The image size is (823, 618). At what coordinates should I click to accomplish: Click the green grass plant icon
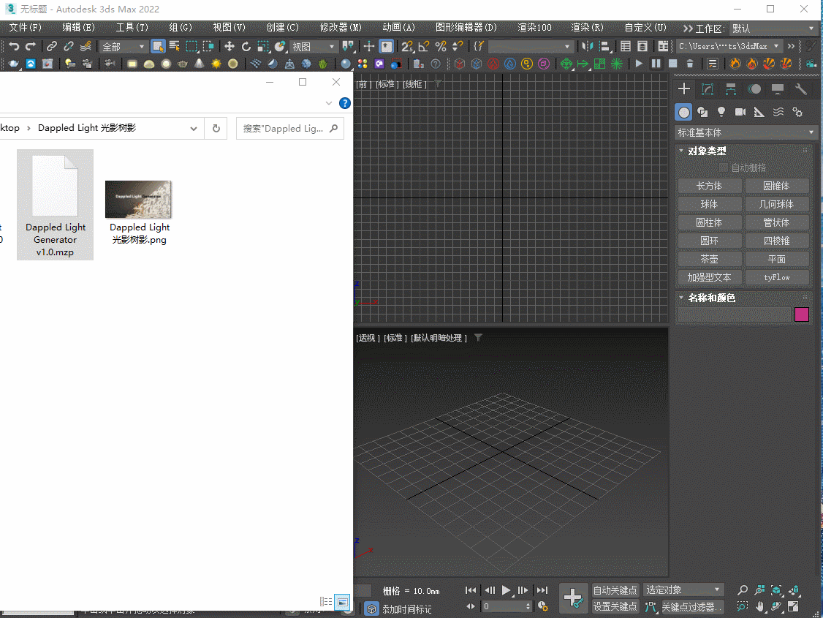click(323, 64)
